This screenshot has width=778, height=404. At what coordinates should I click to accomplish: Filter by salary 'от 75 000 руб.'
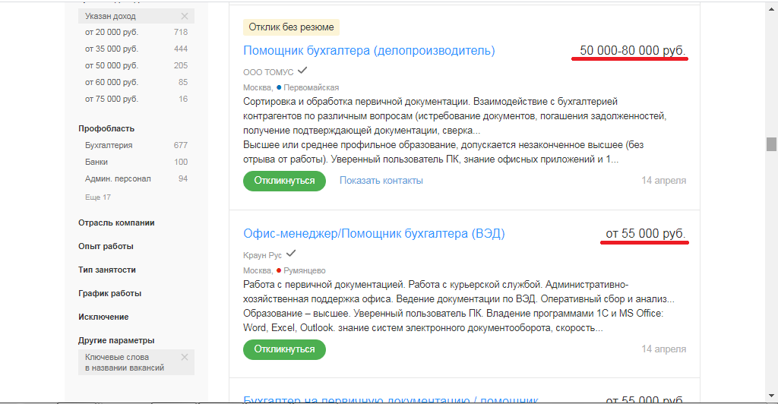point(111,99)
